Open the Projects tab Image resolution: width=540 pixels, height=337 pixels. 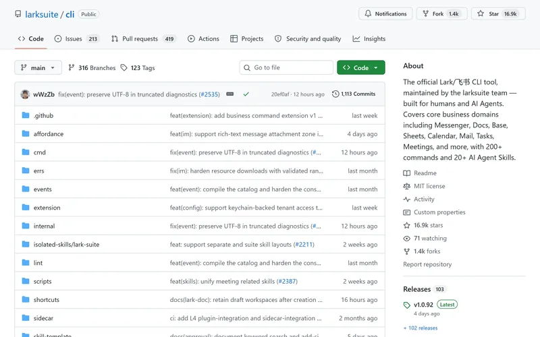coord(247,39)
